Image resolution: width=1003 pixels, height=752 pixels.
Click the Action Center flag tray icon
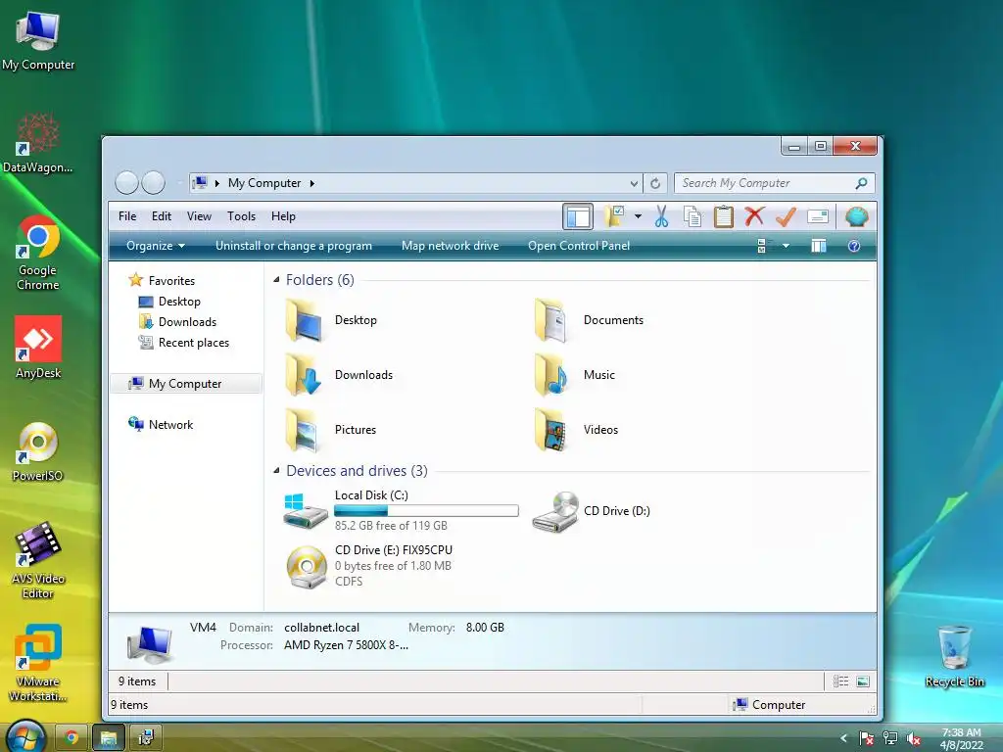(x=867, y=738)
